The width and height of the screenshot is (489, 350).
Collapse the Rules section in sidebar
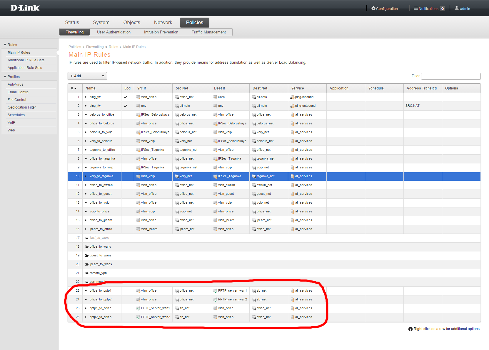click(5, 45)
